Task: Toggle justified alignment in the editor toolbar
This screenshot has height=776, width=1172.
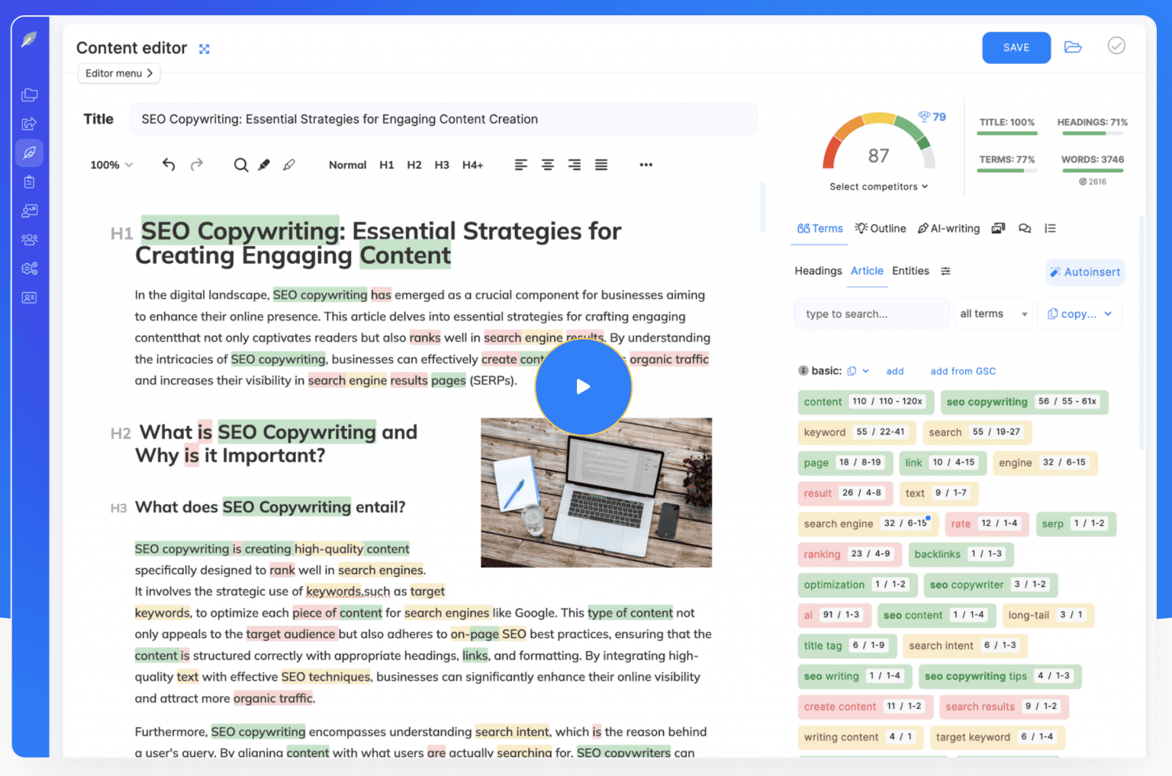Action: tap(601, 165)
